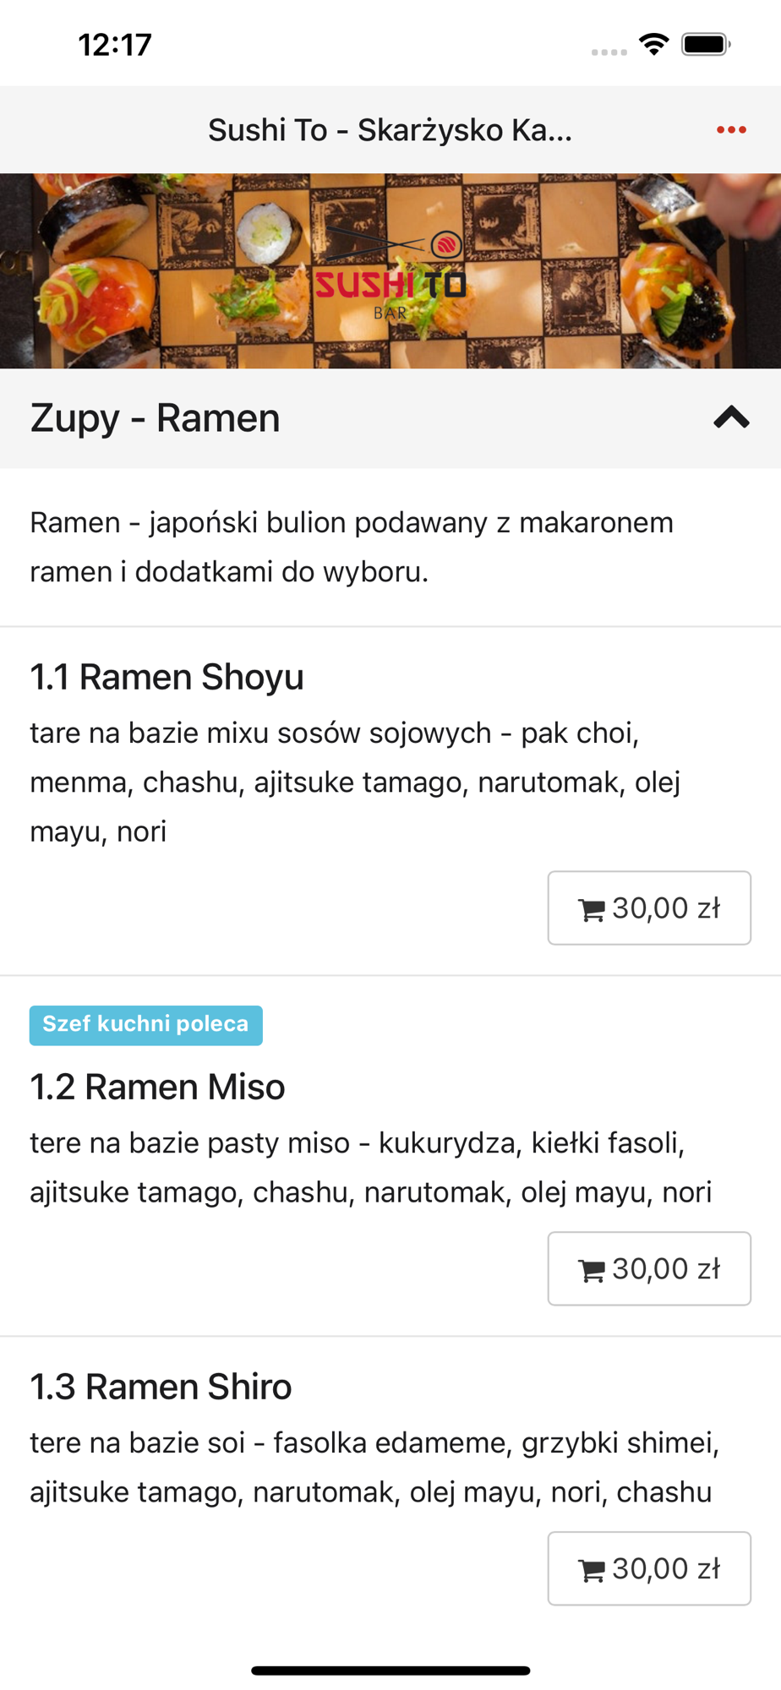This screenshot has width=781, height=1690.
Task: Tap the Ramen Shoyu ingredients description
Action: coord(355,782)
